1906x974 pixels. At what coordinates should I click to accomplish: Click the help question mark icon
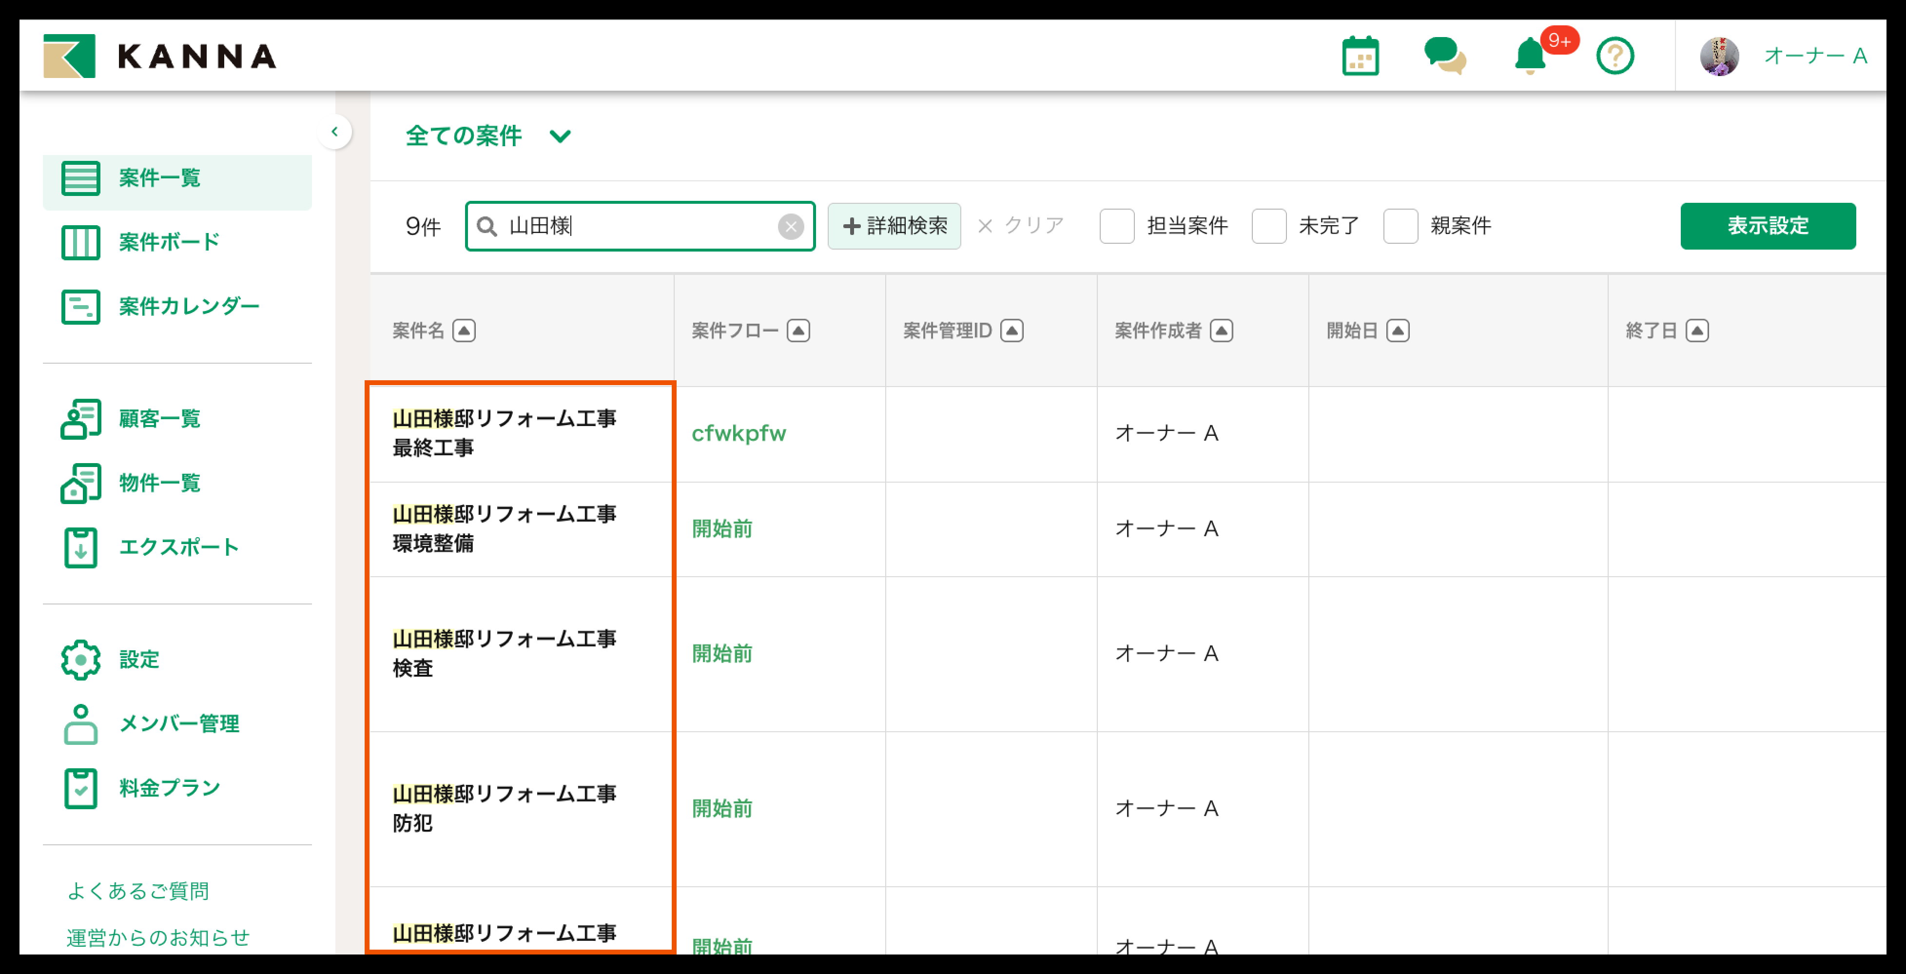click(1614, 56)
